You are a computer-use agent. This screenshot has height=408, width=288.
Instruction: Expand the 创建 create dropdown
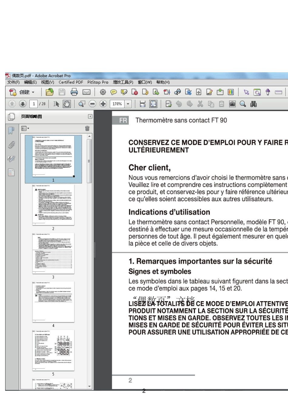click(33, 92)
